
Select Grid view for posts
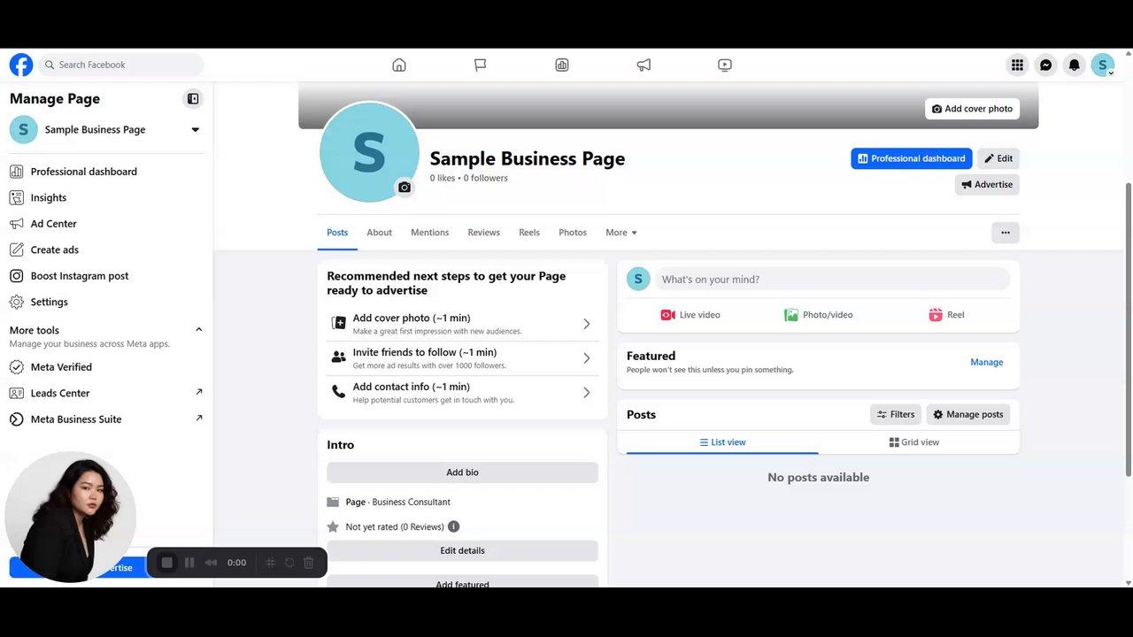[914, 442]
